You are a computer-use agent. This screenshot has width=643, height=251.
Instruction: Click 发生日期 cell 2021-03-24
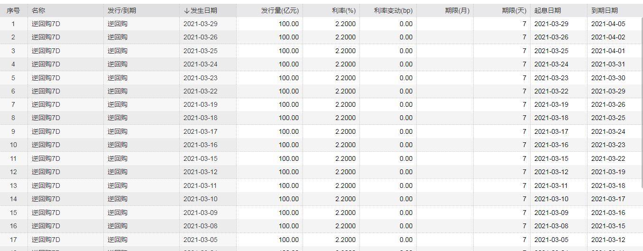tap(201, 64)
